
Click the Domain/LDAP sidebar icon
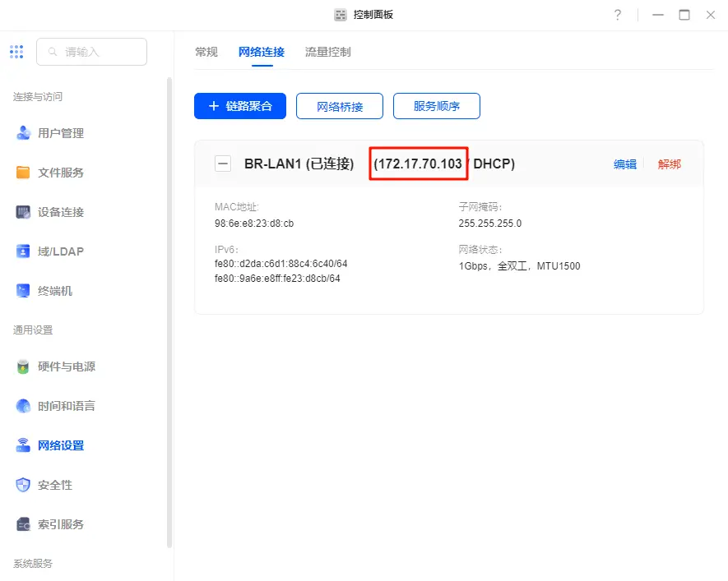(x=24, y=251)
